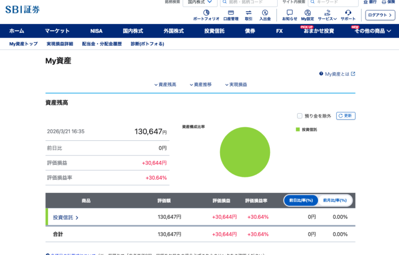Click the サポート headset icon
Screen dimensions: 399x255
pos(348,12)
